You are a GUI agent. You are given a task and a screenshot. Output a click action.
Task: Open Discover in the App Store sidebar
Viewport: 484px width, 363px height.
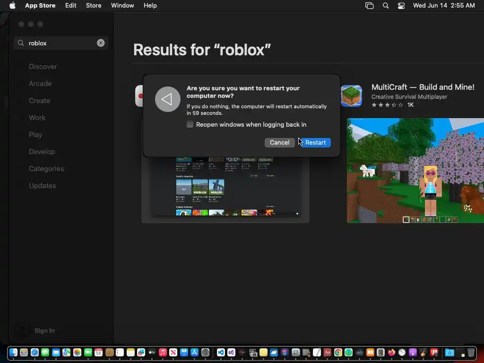point(43,66)
